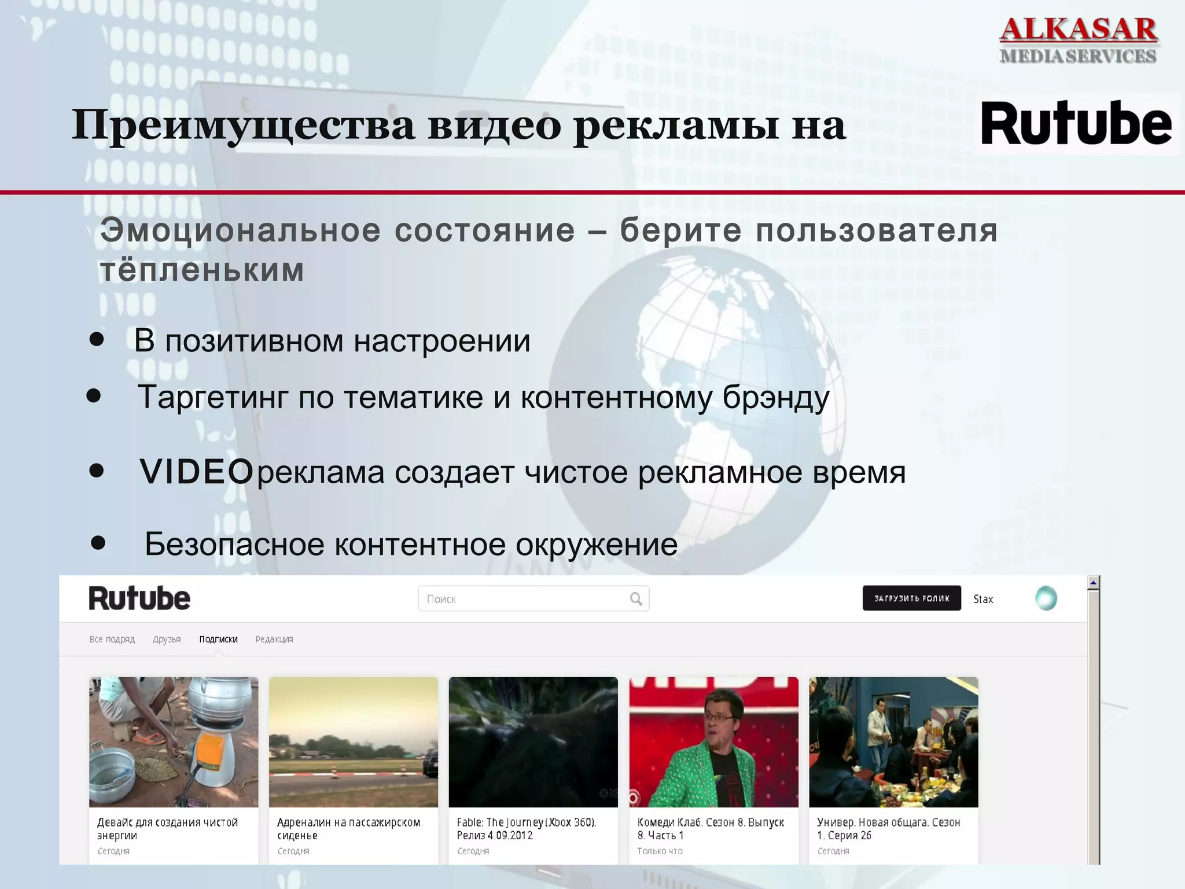This screenshot has width=1185, height=889.
Task: Open the round user avatar icon
Action: pyautogui.click(x=1046, y=598)
